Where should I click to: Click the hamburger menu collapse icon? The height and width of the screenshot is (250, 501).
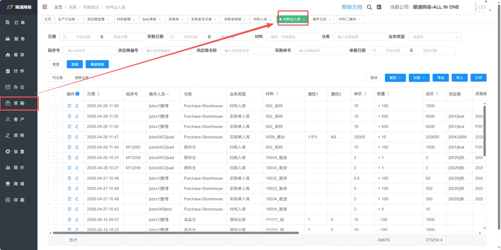(45, 7)
